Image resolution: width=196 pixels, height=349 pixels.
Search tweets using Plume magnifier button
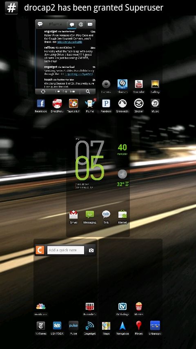point(88,92)
